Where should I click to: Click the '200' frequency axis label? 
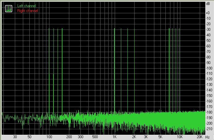pyautogui.click(x=69, y=137)
